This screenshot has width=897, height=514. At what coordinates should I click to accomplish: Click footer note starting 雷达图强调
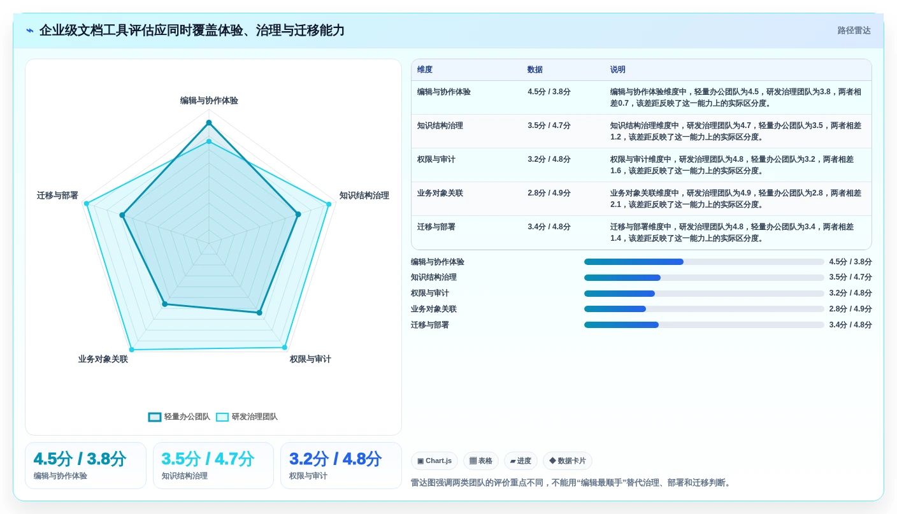[572, 483]
